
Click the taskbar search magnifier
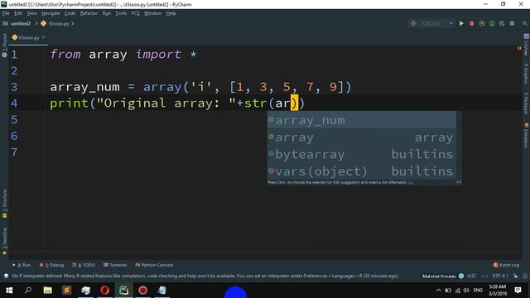(28, 291)
